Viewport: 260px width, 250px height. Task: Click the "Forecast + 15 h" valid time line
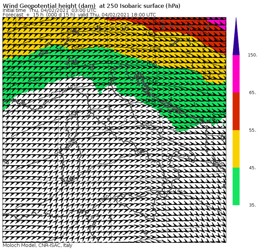(79, 15)
